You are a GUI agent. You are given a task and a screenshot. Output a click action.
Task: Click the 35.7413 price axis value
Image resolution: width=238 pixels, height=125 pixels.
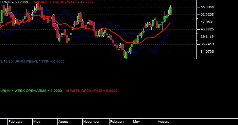(207, 44)
